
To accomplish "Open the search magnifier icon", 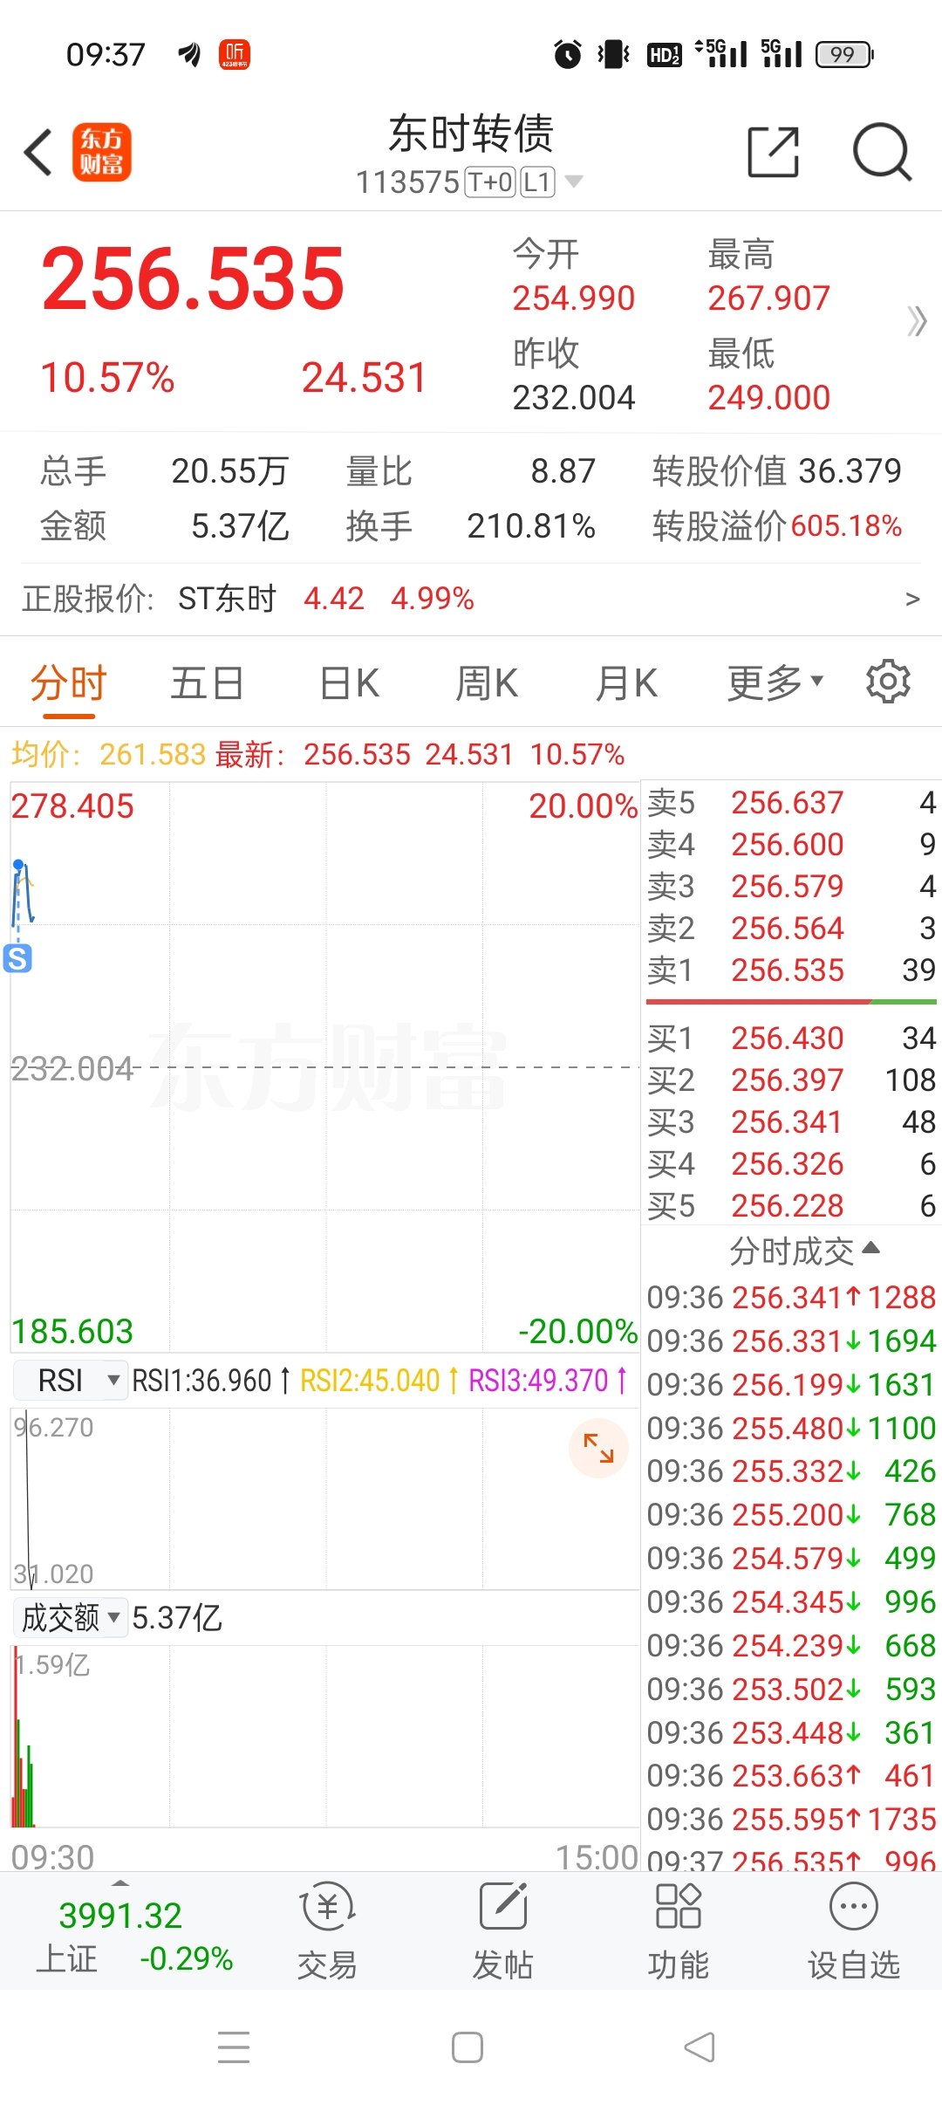I will point(882,152).
